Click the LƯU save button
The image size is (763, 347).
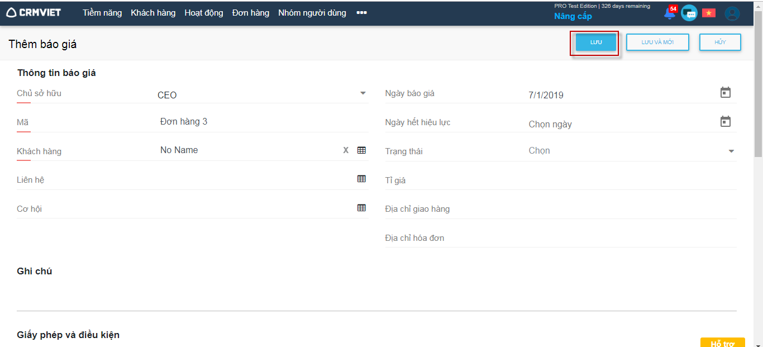(595, 42)
